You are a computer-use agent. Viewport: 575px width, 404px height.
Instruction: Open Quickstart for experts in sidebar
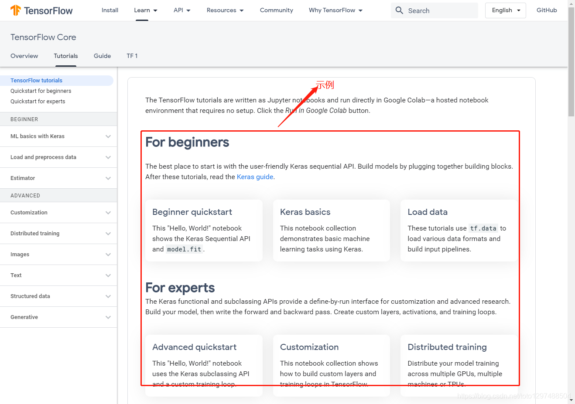click(x=38, y=102)
